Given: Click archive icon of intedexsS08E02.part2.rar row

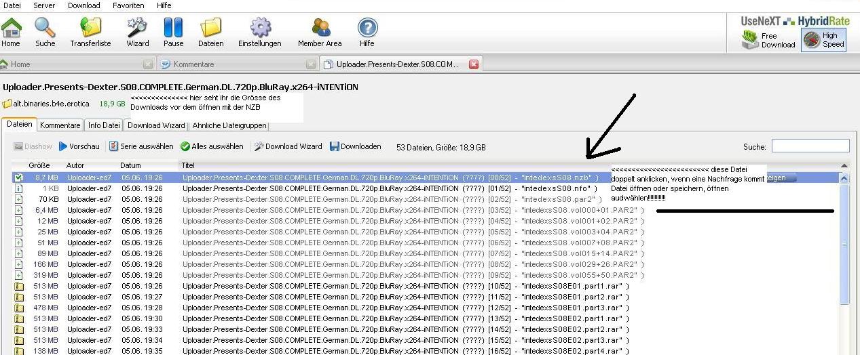Looking at the screenshot, I should pyautogui.click(x=19, y=329).
